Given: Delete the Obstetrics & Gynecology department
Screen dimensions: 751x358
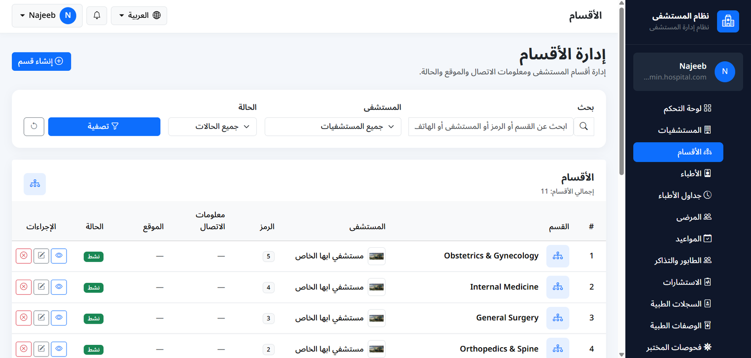Looking at the screenshot, I should pyautogui.click(x=23, y=256).
